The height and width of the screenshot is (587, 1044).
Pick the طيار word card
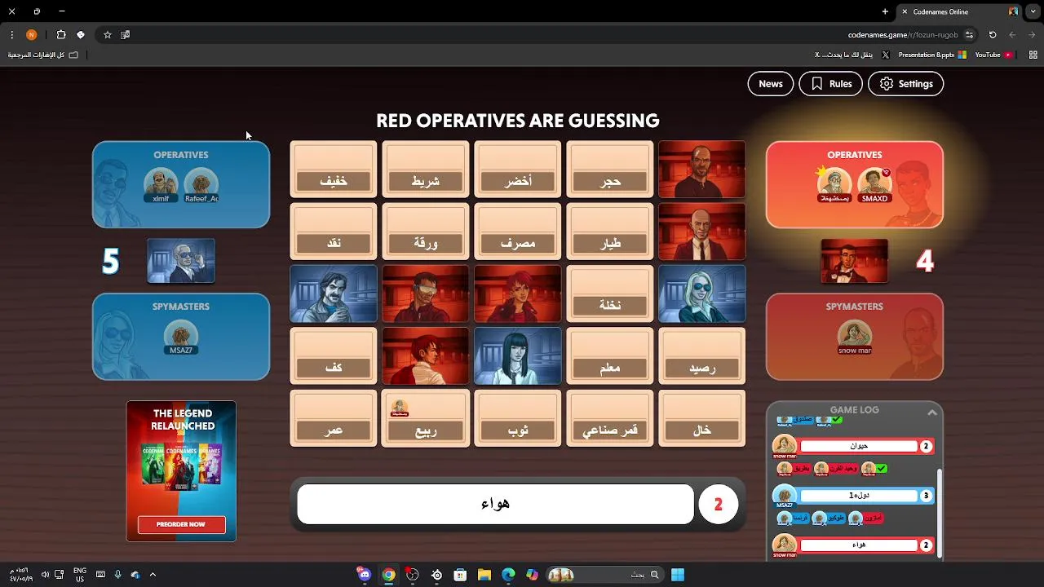coord(610,232)
